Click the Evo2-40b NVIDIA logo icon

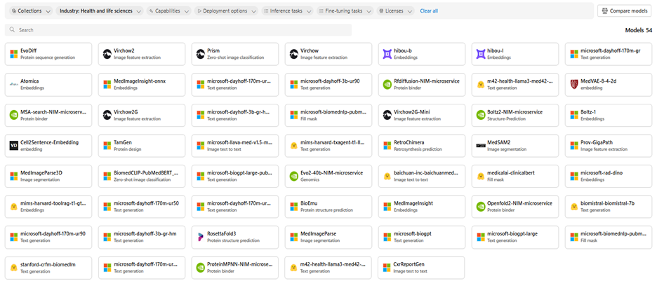[x=293, y=176]
